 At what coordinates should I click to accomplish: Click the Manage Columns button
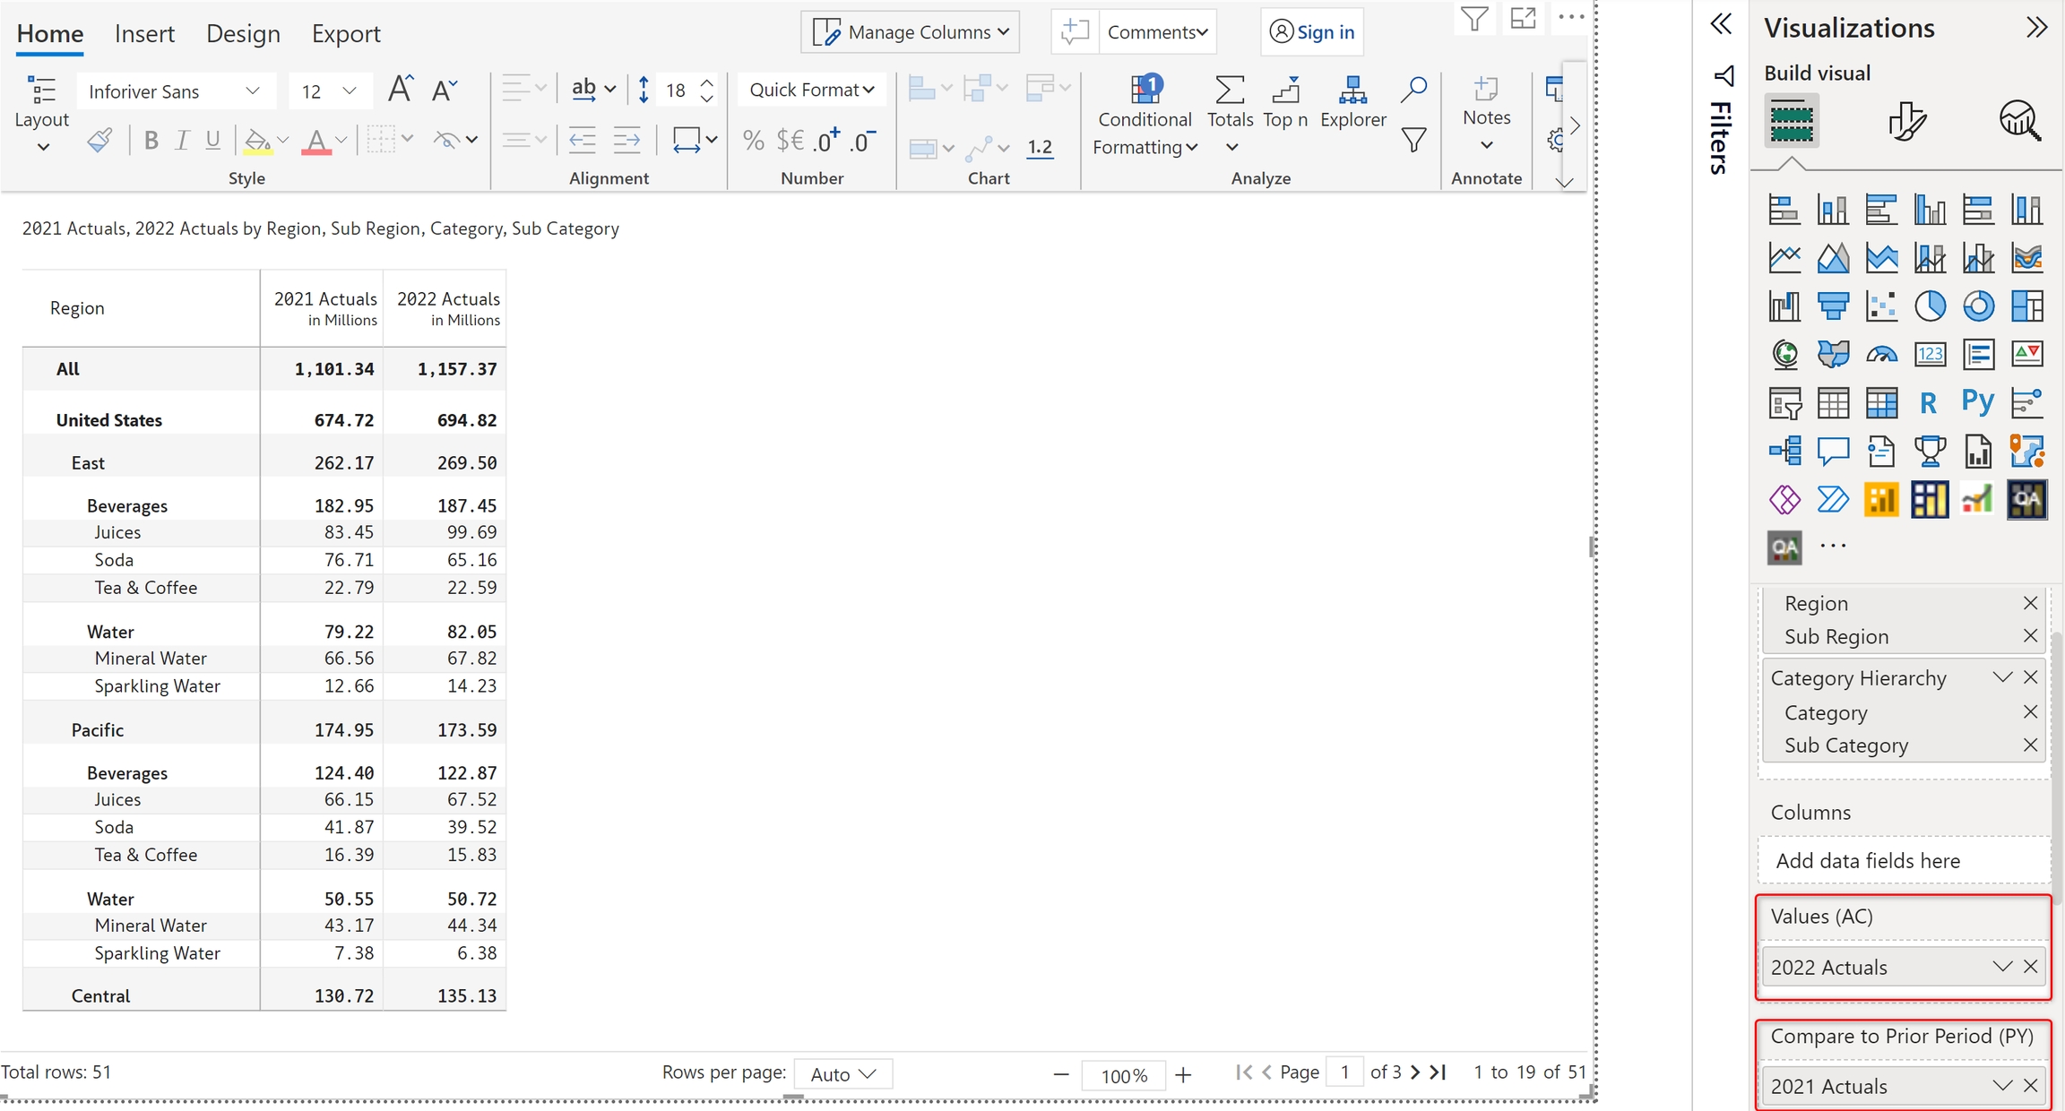[911, 32]
